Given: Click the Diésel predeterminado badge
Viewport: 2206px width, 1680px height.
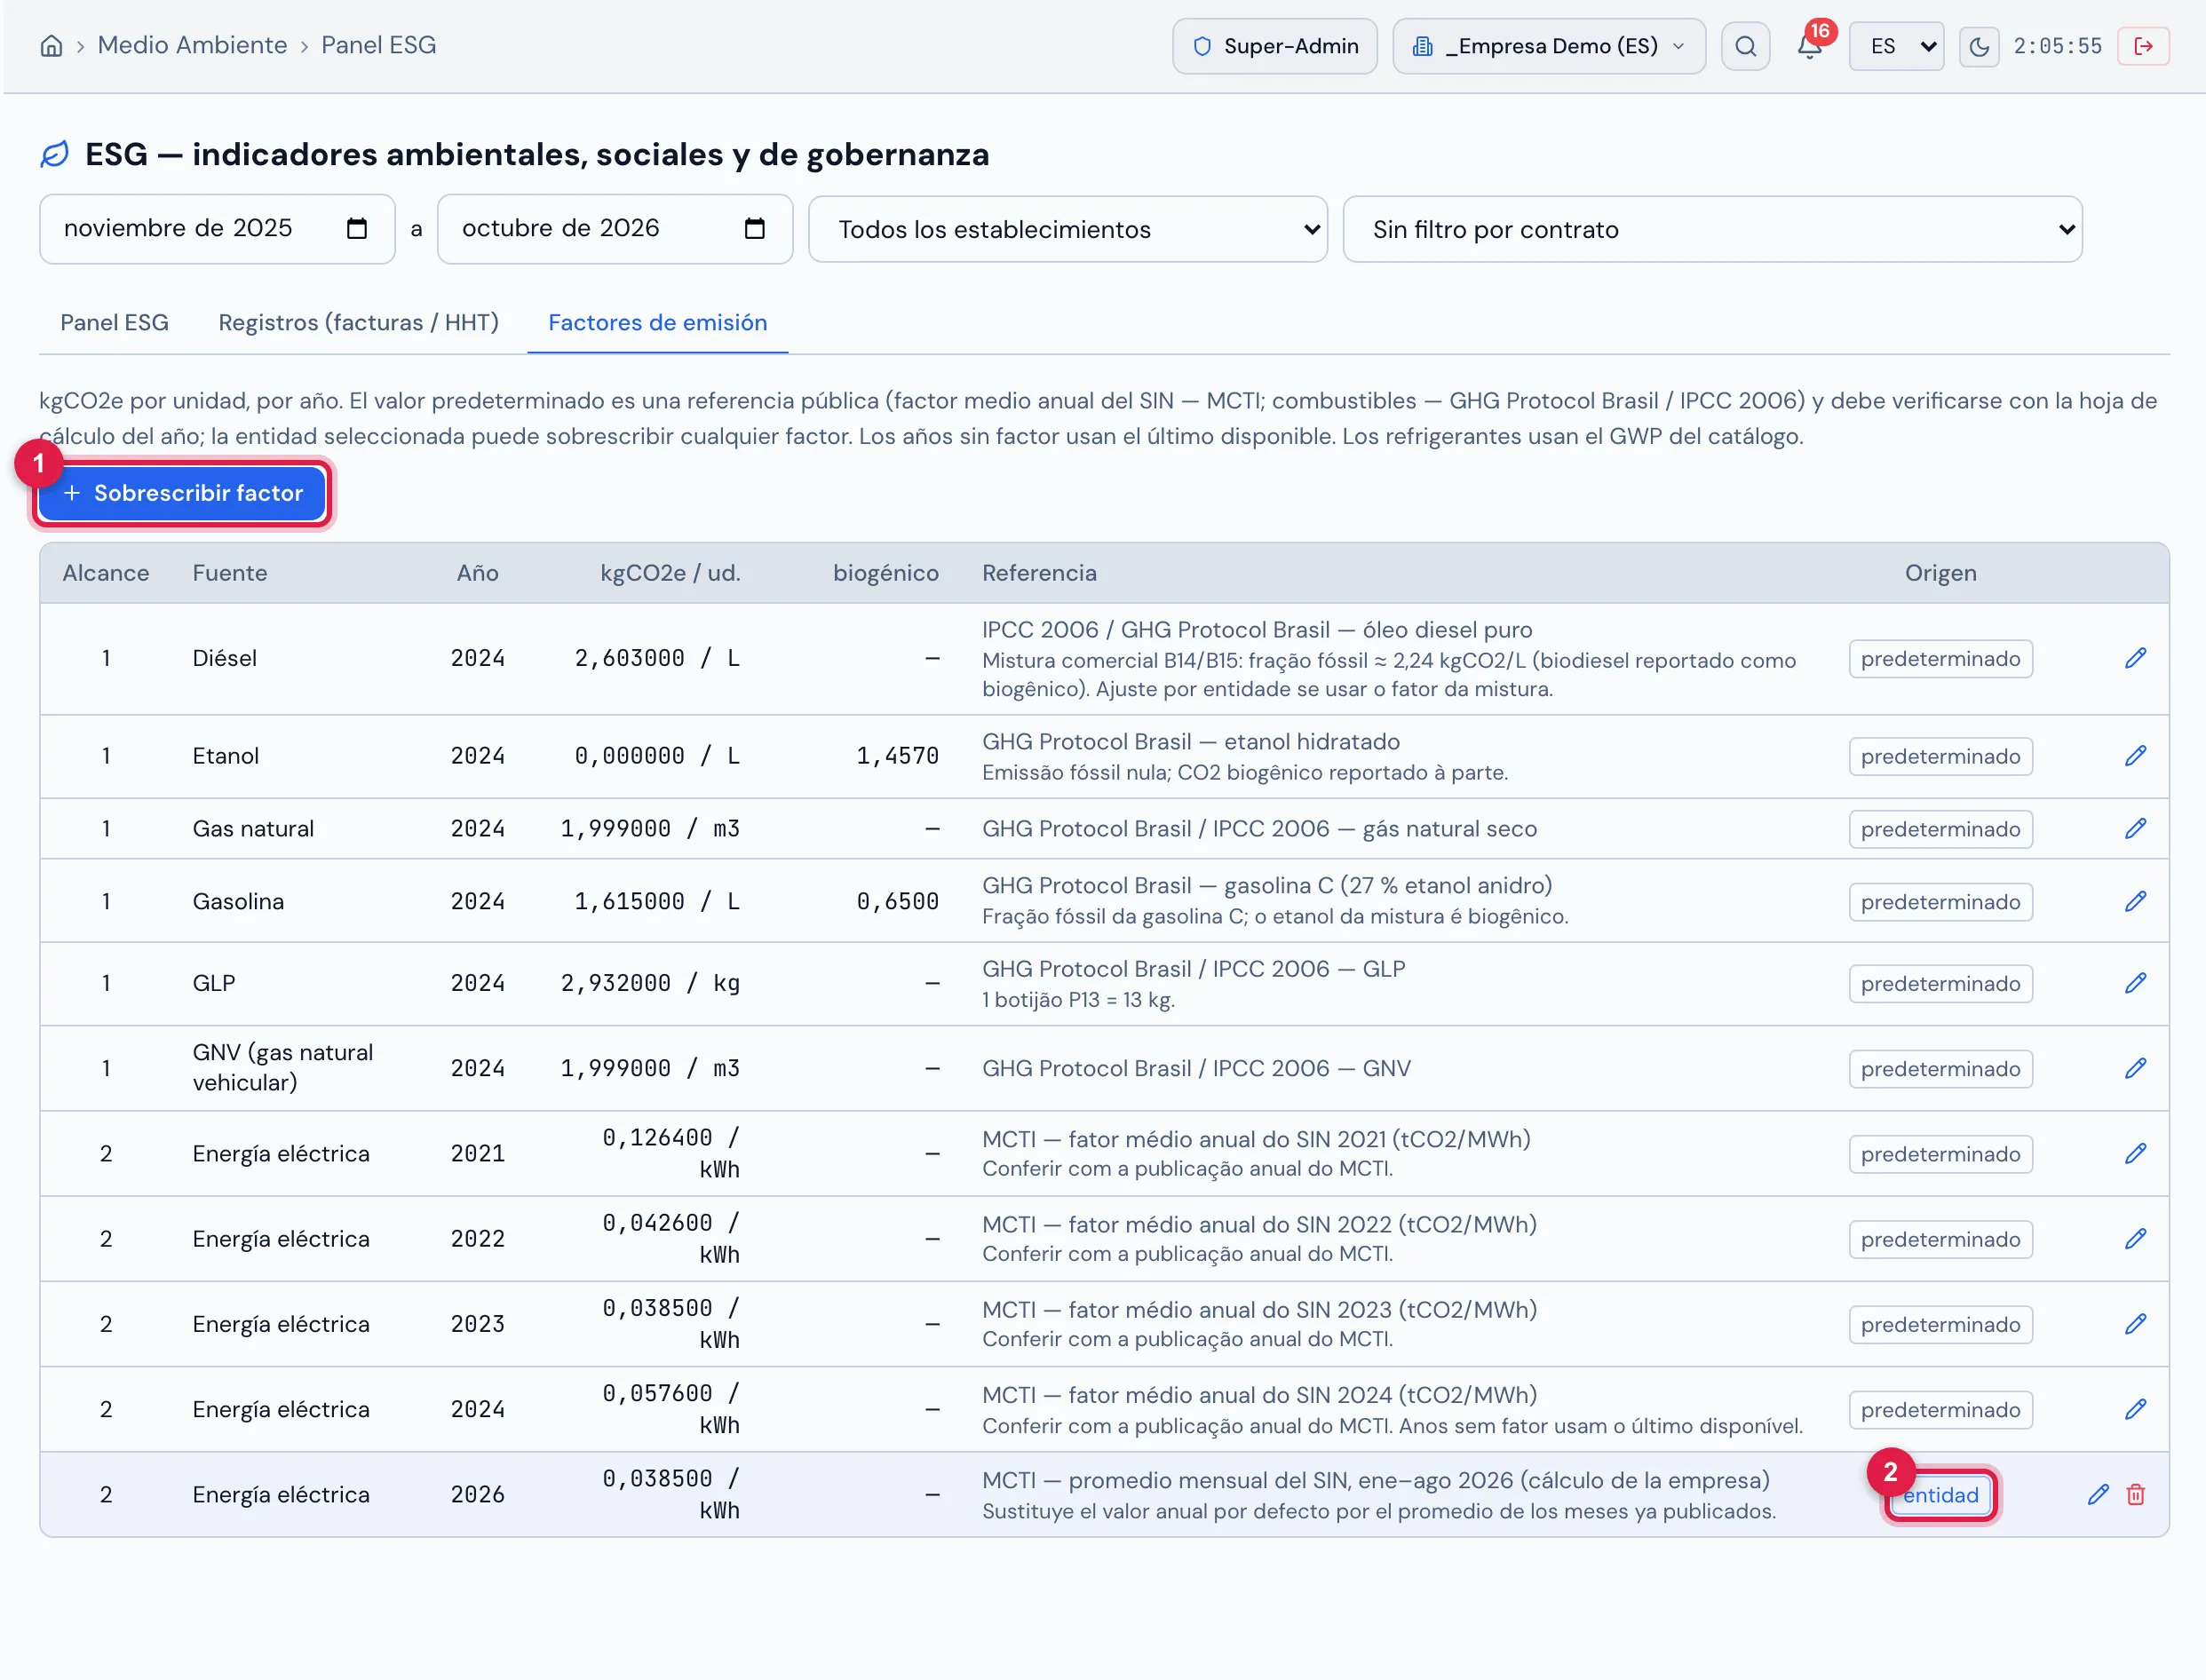Looking at the screenshot, I should [1940, 659].
